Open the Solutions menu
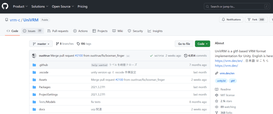Viewport: 273px width, 114px height. coord(40,6)
